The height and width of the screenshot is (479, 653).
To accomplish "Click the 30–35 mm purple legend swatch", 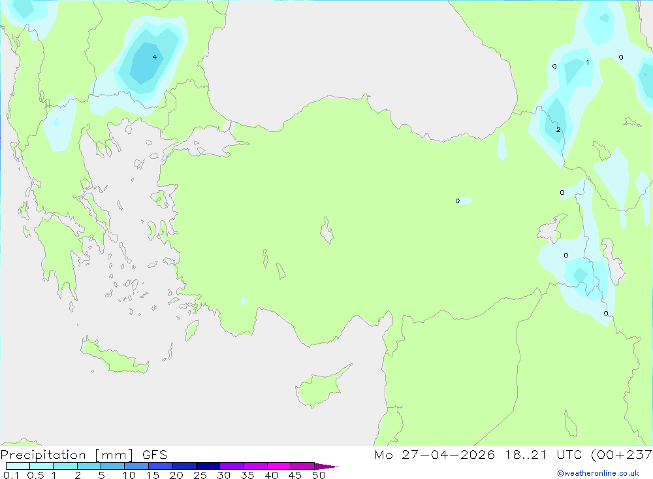I will tap(232, 466).
